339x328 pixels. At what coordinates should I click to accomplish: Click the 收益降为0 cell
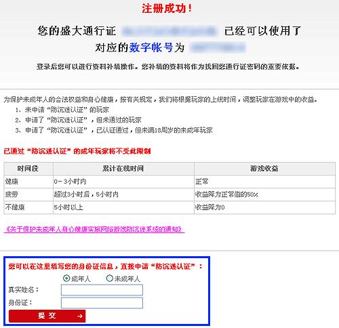coord(264,207)
